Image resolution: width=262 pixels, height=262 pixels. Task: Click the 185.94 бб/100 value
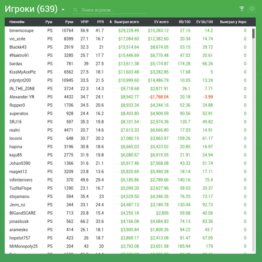coord(184,246)
